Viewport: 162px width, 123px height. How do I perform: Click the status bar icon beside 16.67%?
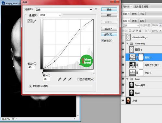(x=13, y=119)
